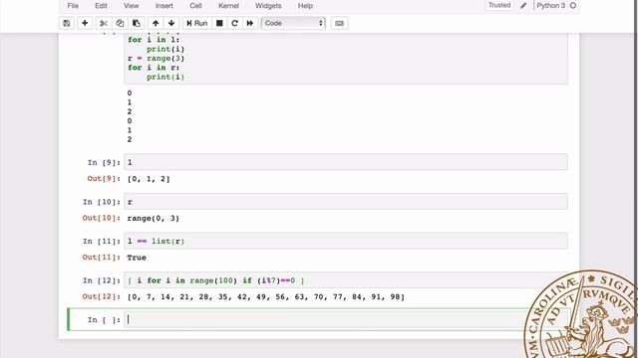Select cell In [10] containing r

pyautogui.click(x=346, y=202)
